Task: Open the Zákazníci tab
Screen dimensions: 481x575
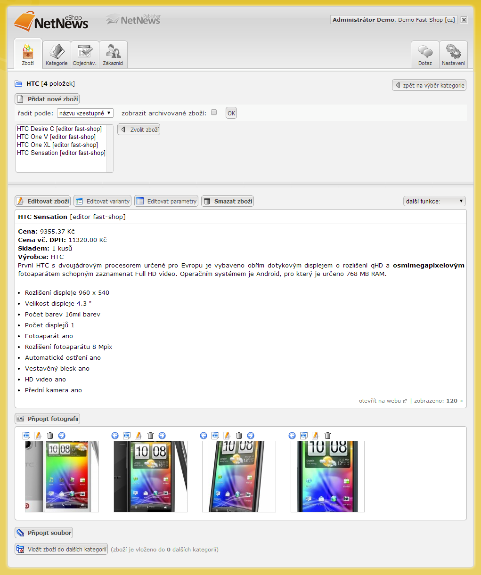Action: 113,55
